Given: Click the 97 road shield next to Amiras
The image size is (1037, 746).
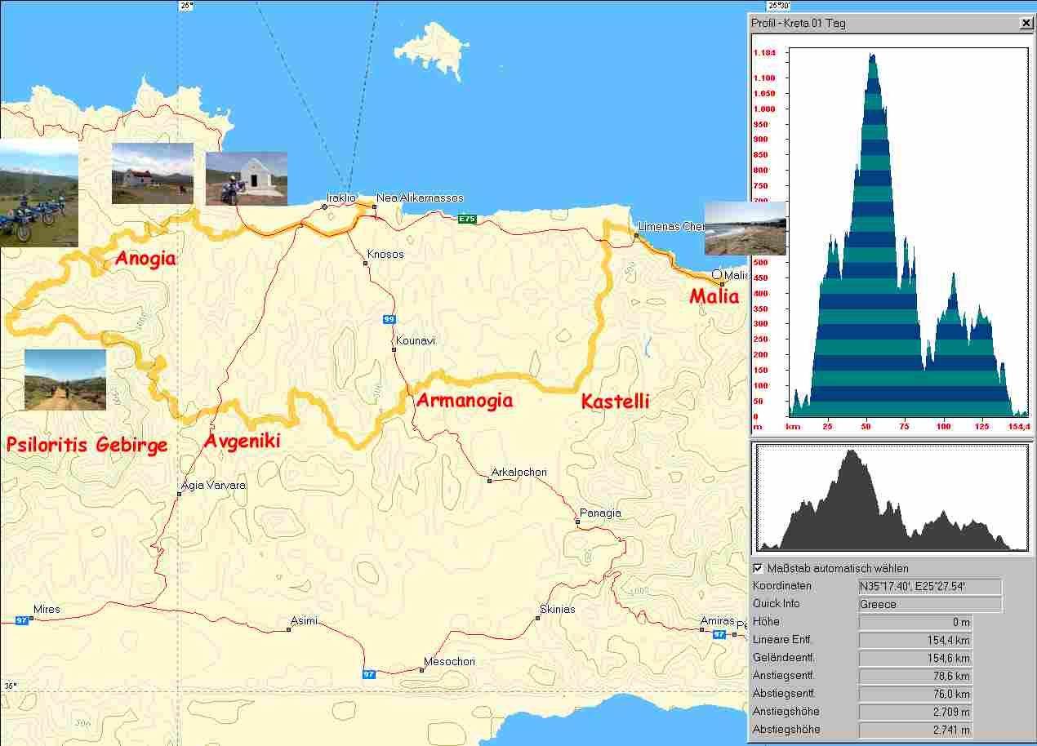Looking at the screenshot, I should click(x=719, y=634).
